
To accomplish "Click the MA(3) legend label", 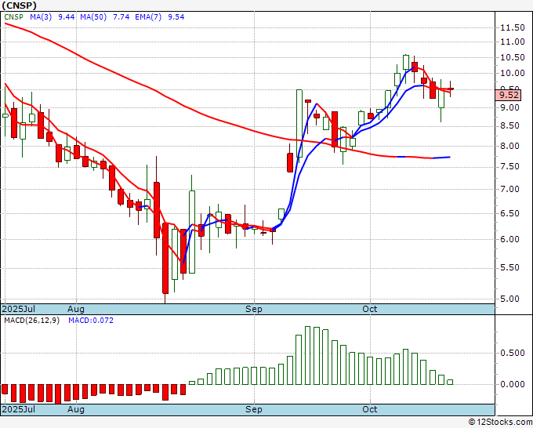I will pyautogui.click(x=41, y=17).
